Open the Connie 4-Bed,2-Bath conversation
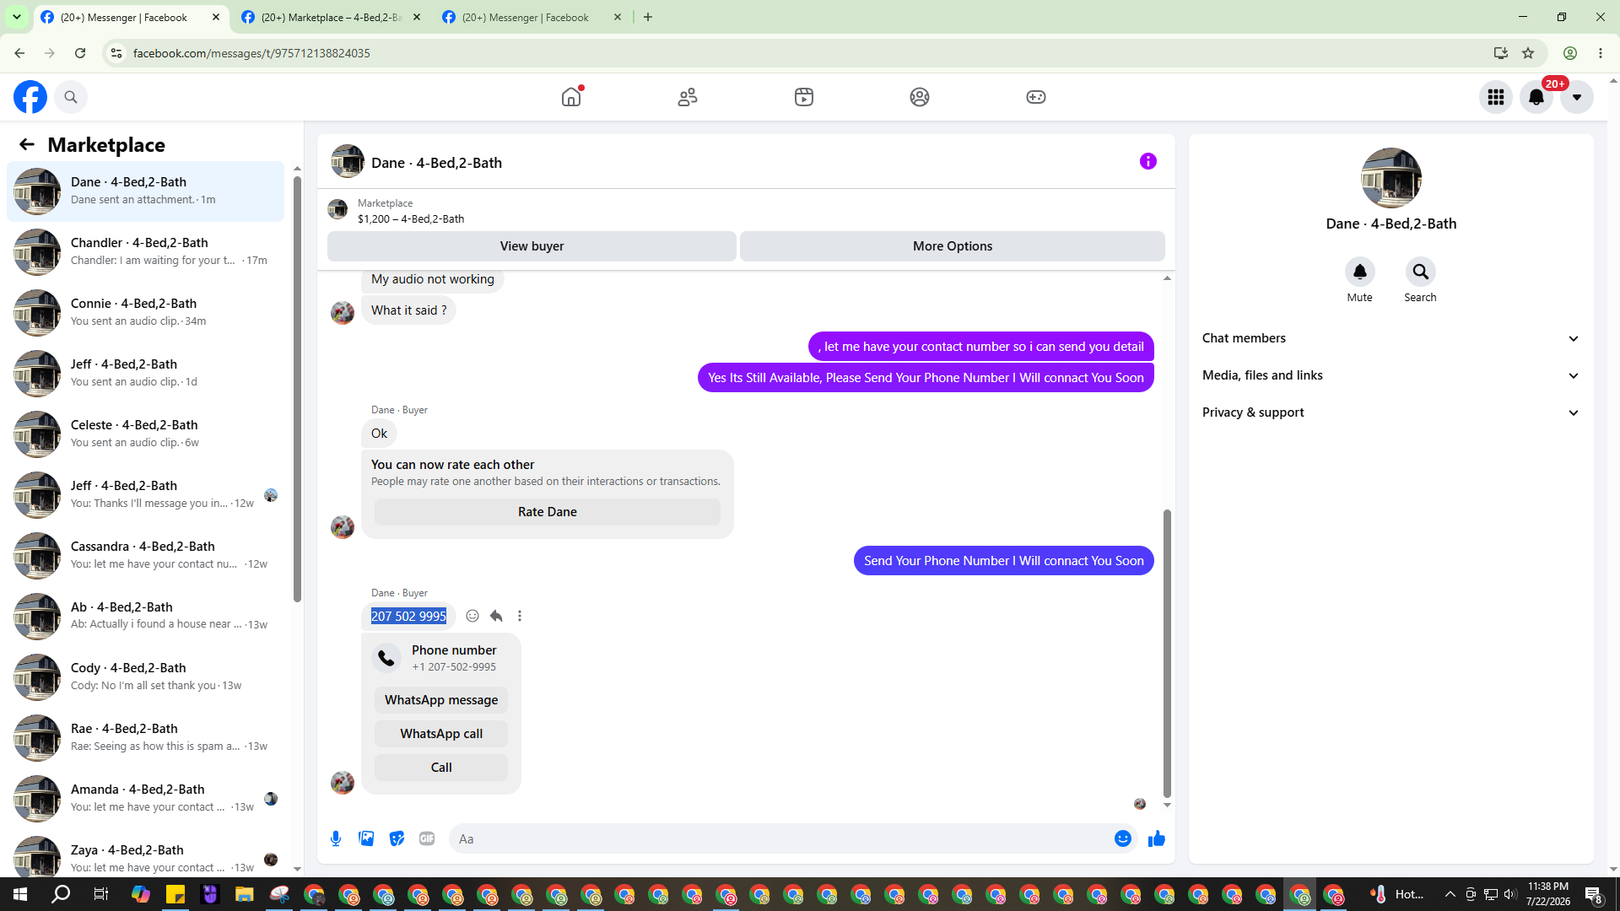Screen dimensions: 1620x911 coord(145,313)
